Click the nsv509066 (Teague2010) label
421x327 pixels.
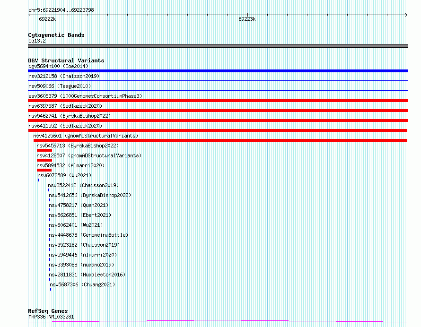(60, 86)
